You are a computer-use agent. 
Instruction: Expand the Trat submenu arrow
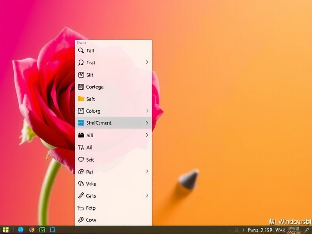pos(147,62)
